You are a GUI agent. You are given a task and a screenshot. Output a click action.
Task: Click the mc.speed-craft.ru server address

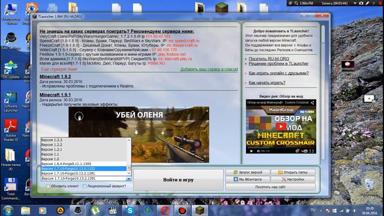[184, 41]
